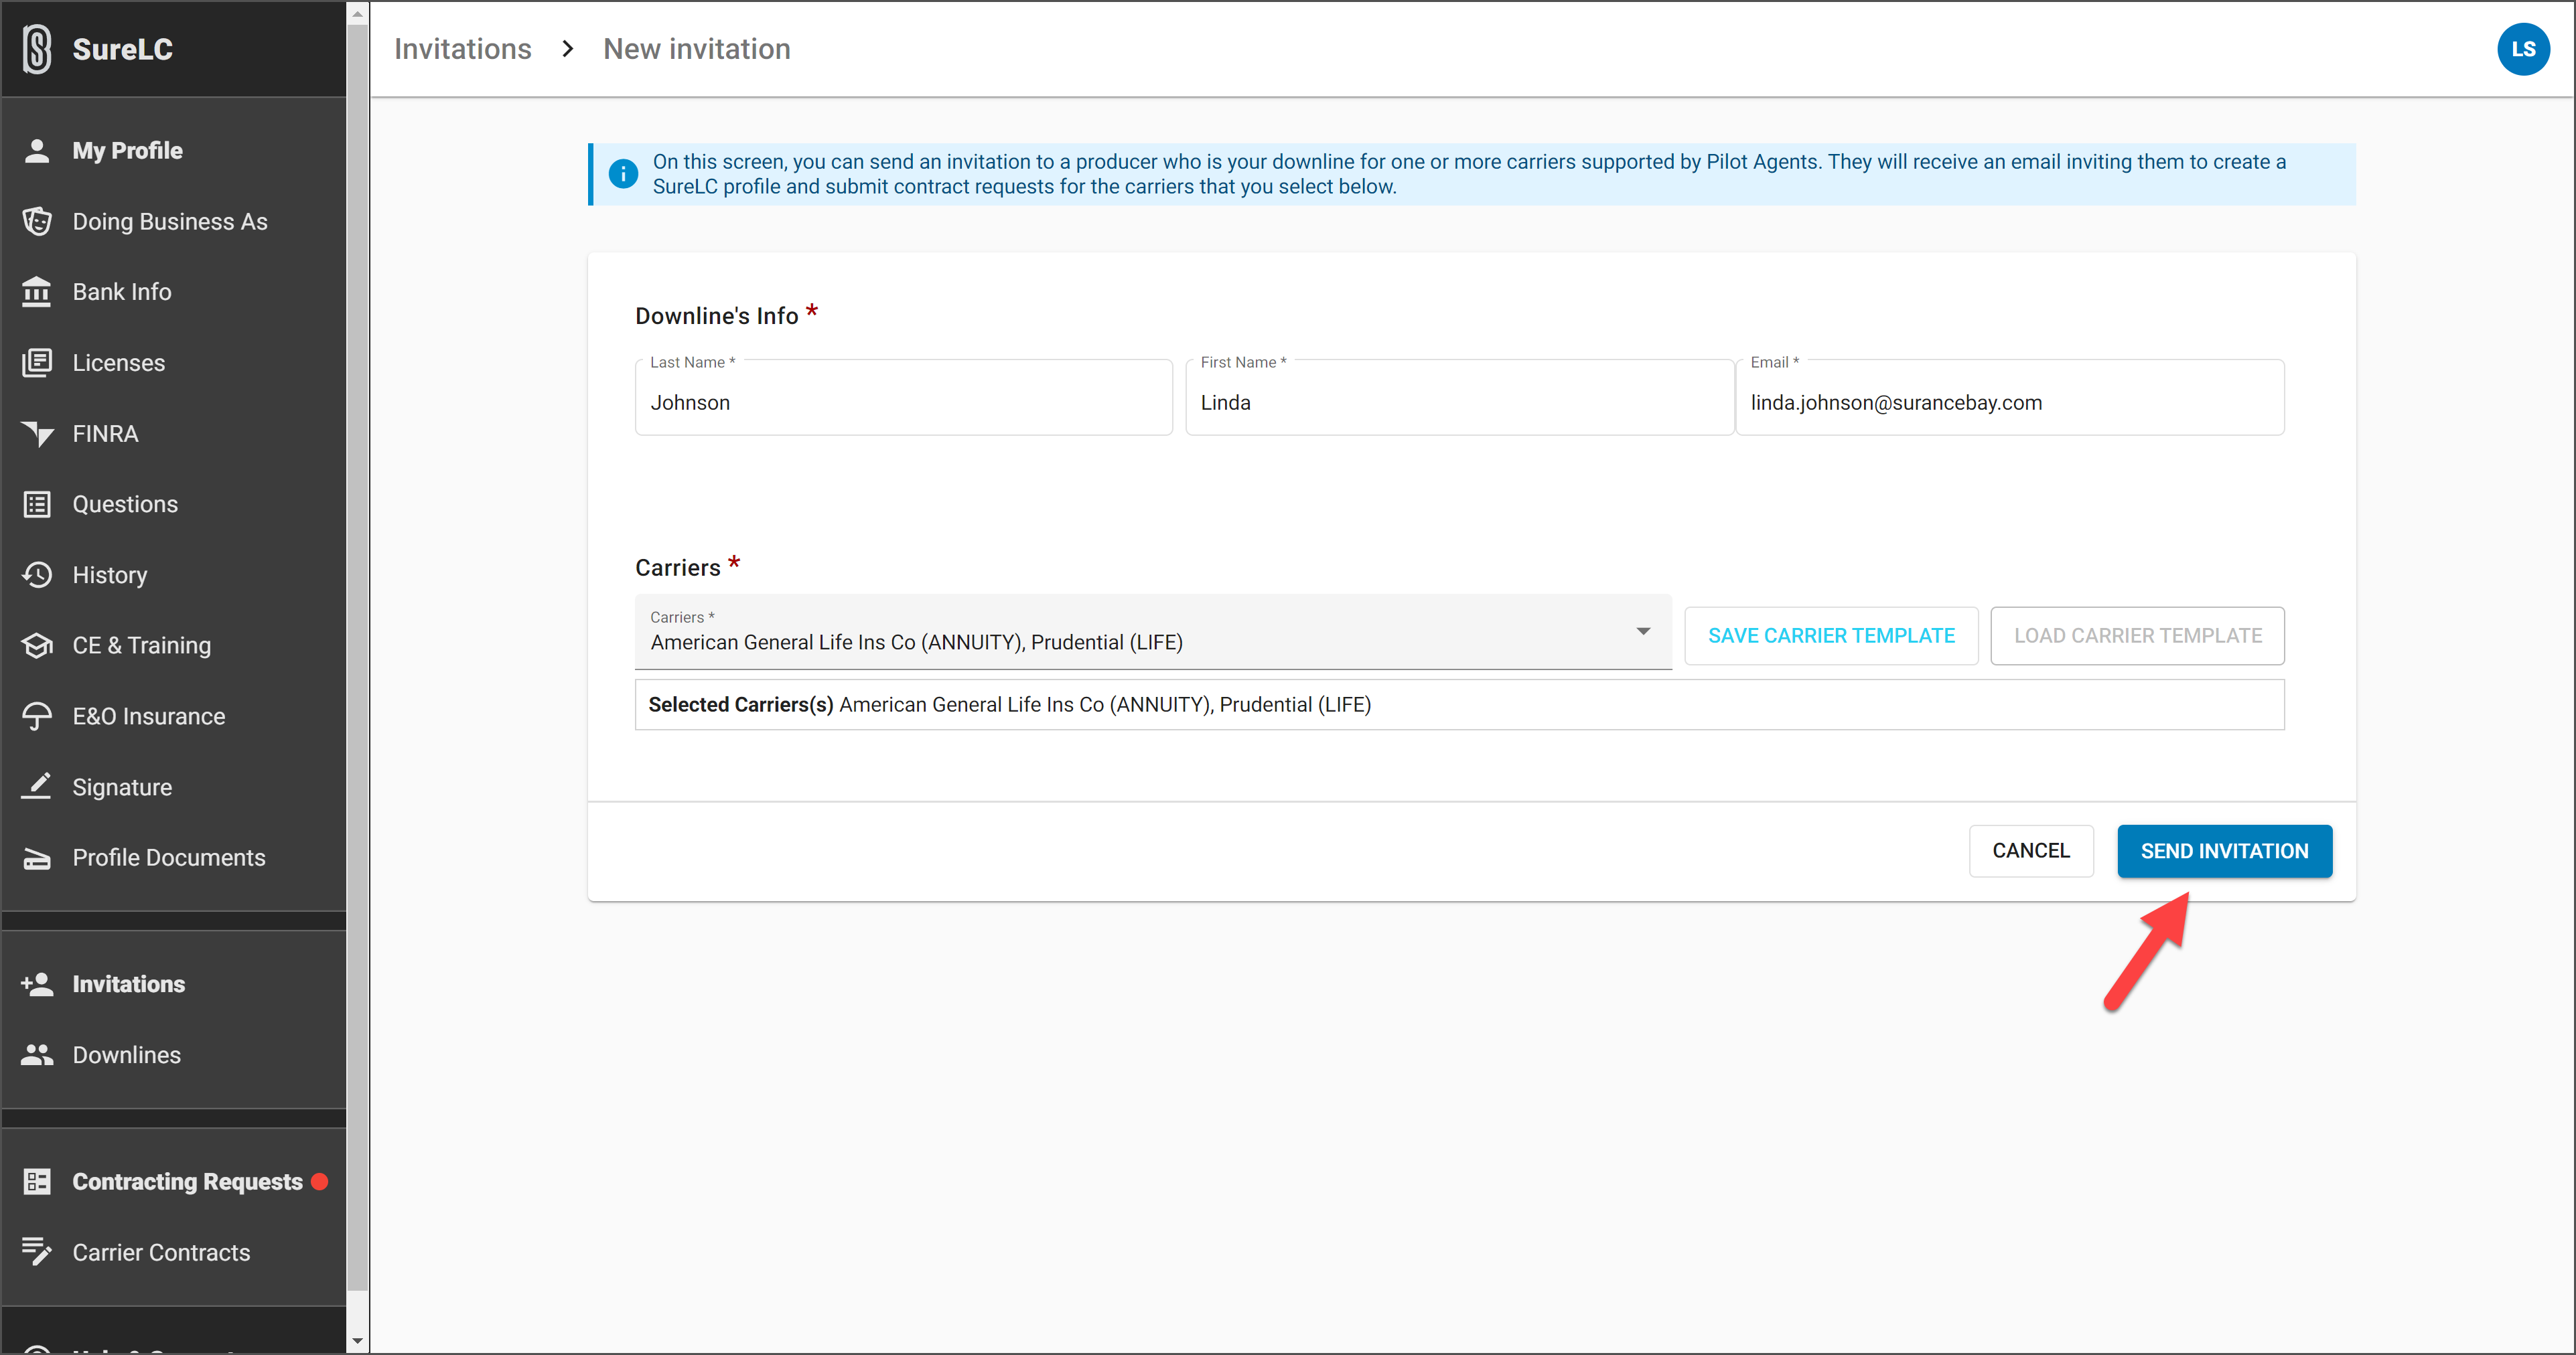Click the sidebar vertical scrollbar thumb
This screenshot has width=2576, height=1355.
coord(357,657)
